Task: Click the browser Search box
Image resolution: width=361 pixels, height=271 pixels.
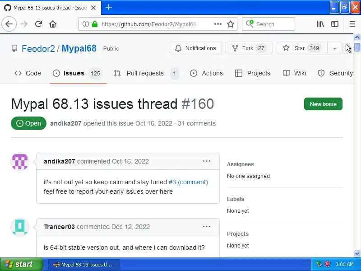Action: [268, 24]
